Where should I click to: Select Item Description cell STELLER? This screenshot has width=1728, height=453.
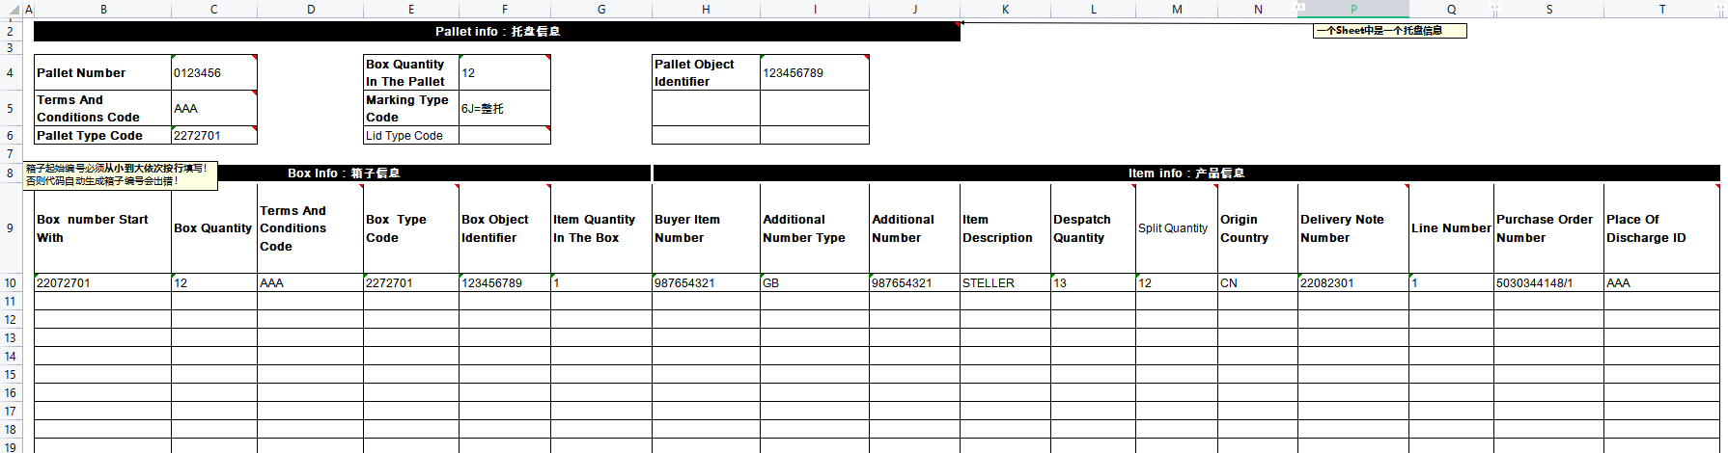click(1004, 283)
